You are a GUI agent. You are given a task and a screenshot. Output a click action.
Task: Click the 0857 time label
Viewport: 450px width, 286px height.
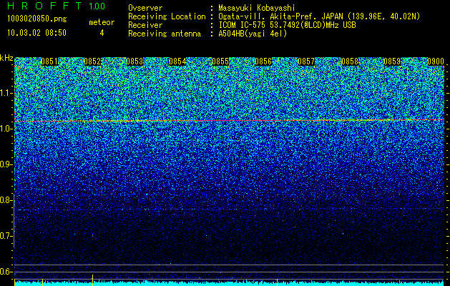tap(306, 61)
